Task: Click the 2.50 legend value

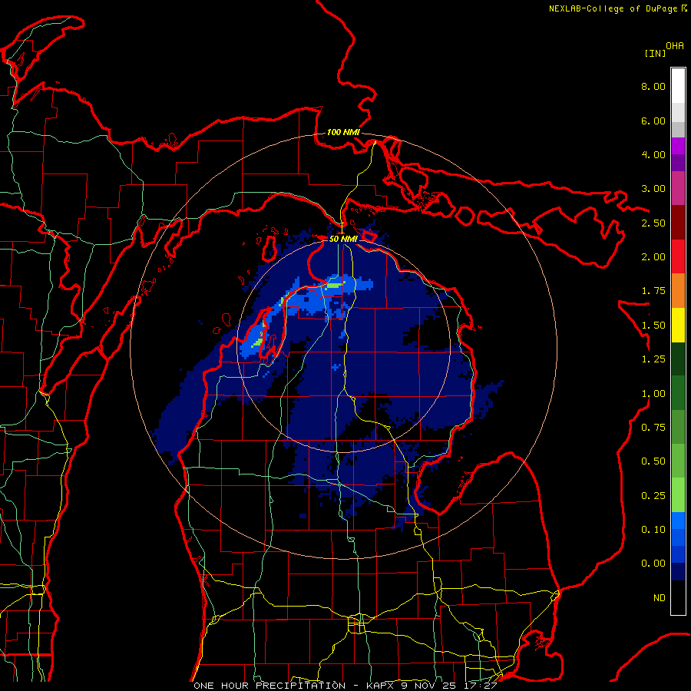Action: pos(653,223)
